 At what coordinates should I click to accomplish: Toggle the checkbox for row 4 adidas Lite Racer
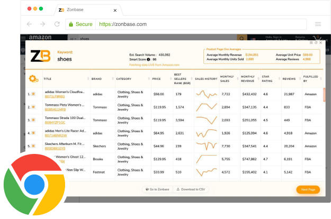point(33,133)
